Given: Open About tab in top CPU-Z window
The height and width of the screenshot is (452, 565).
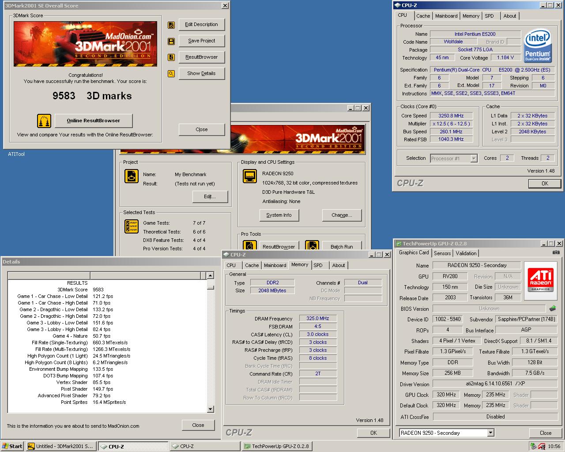Looking at the screenshot, I should [x=509, y=16].
